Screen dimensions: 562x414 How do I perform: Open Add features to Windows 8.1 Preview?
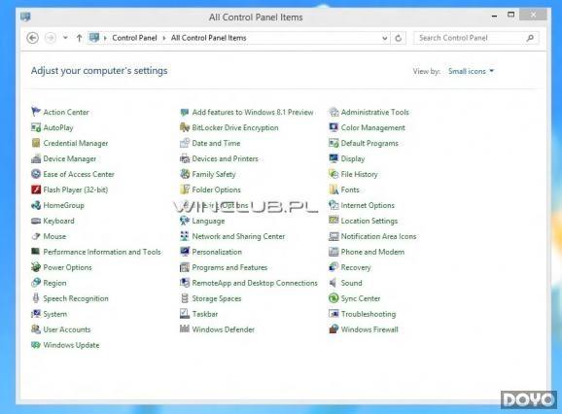tap(253, 112)
